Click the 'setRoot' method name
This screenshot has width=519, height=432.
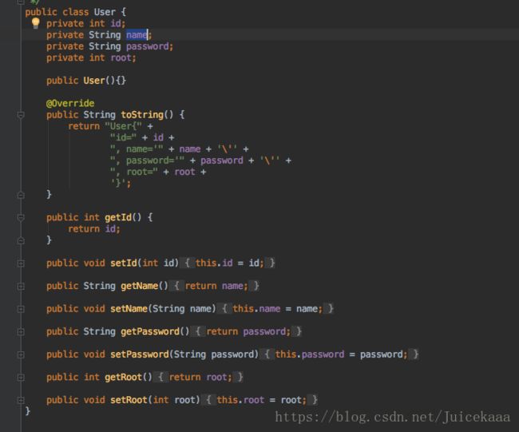tap(129, 400)
